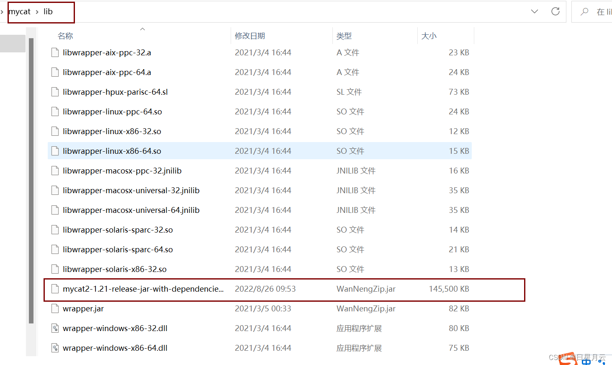612x365 pixels.
Task: Click 应用程序扩展 type of wrapper-windows-x86-32.dll
Action: tap(359, 328)
